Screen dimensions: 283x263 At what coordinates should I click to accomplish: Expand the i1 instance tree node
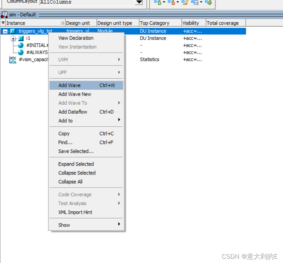coord(13,39)
